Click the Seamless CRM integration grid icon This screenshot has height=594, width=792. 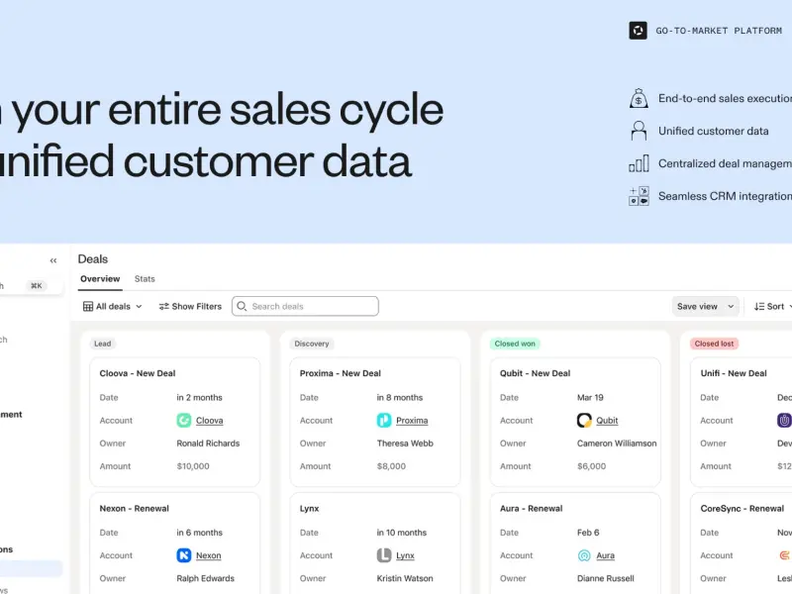tap(639, 196)
